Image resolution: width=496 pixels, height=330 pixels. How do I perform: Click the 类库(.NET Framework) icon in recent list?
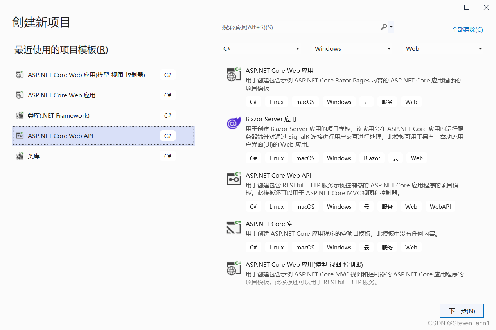pyautogui.click(x=20, y=115)
